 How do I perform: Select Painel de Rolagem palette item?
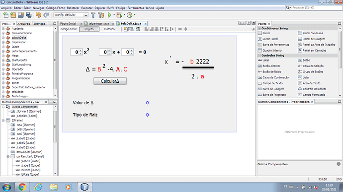pos(311,39)
